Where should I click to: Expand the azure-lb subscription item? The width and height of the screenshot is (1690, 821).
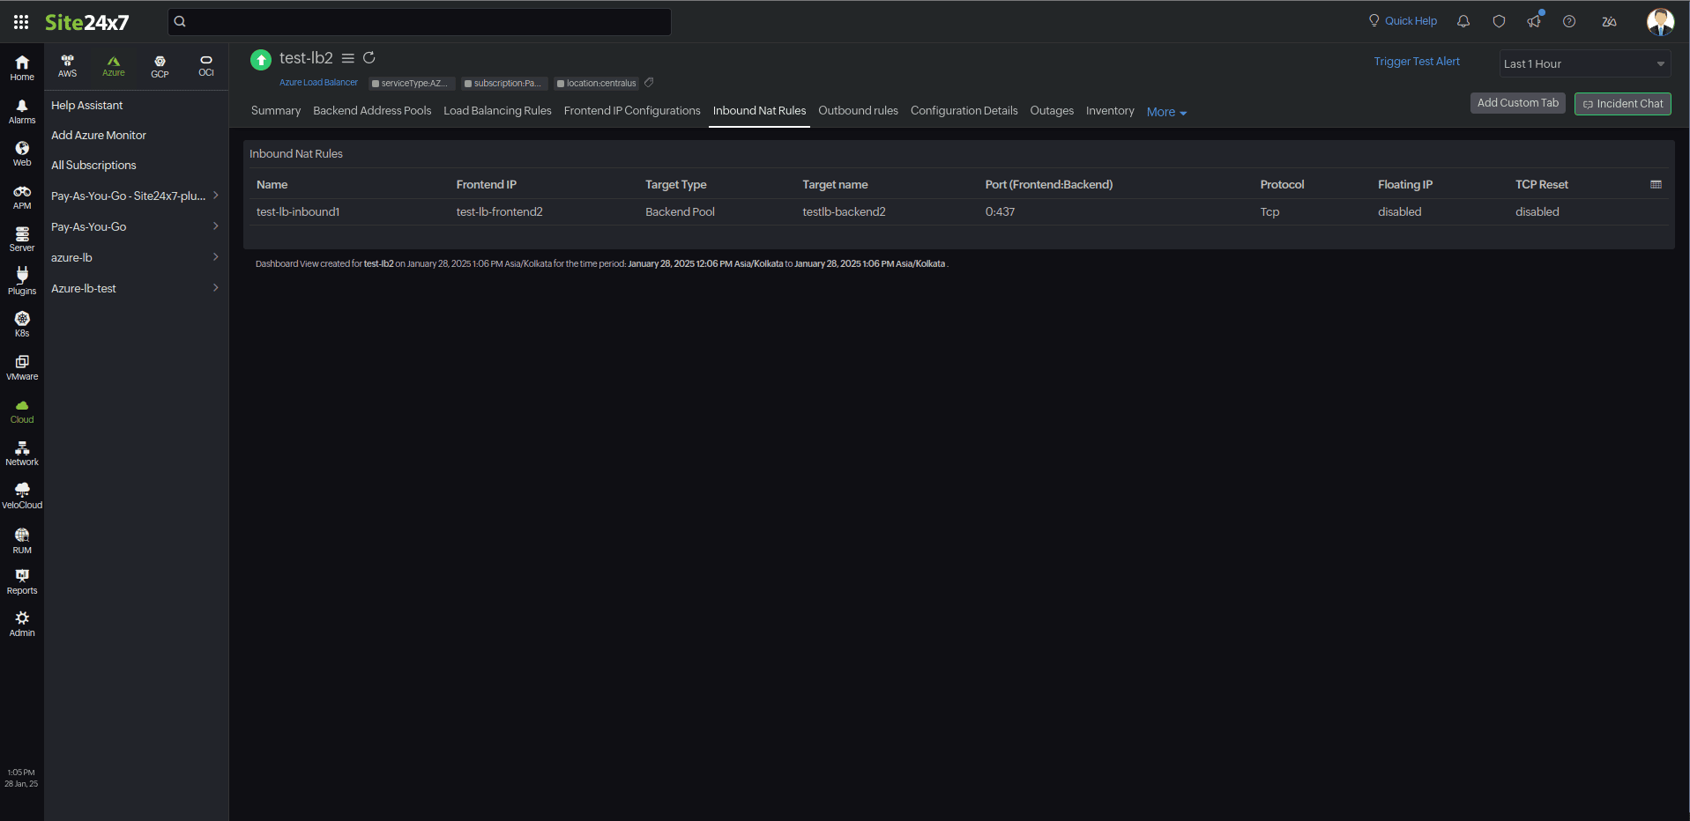coord(215,257)
